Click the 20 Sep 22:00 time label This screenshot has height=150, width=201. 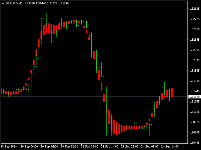coord(69,147)
